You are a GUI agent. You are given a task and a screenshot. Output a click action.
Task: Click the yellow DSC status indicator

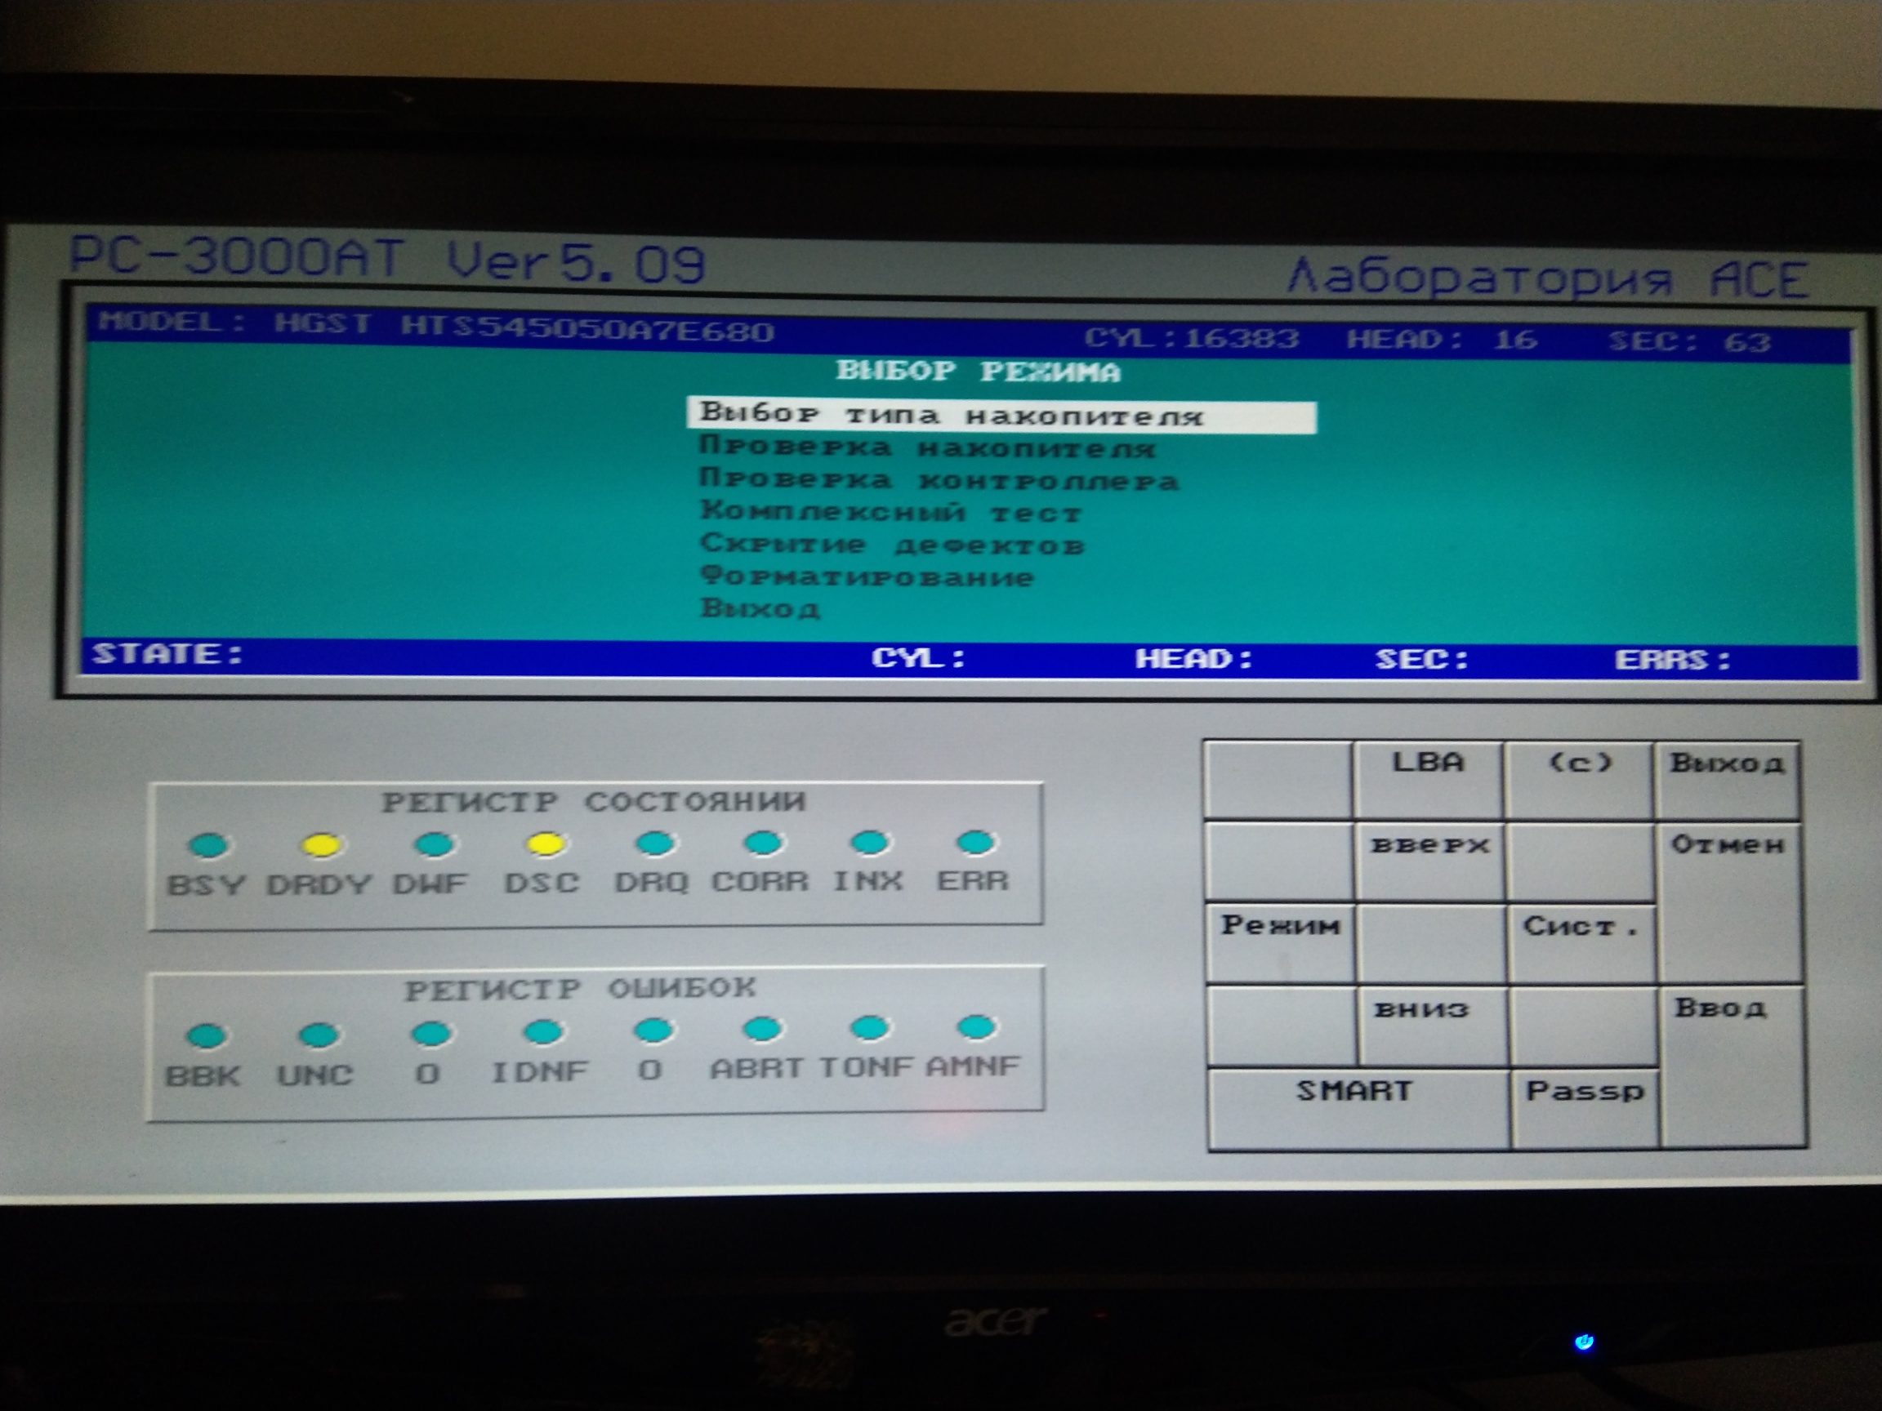[x=546, y=843]
